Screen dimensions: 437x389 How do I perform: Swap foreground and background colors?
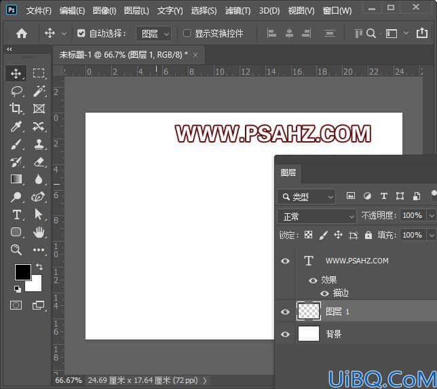pos(39,267)
